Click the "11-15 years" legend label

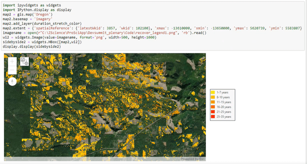click(x=224, y=102)
